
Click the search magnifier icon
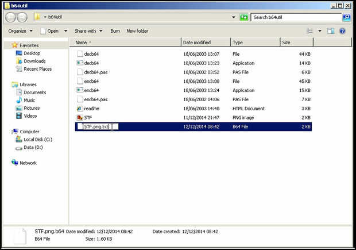[346, 17]
